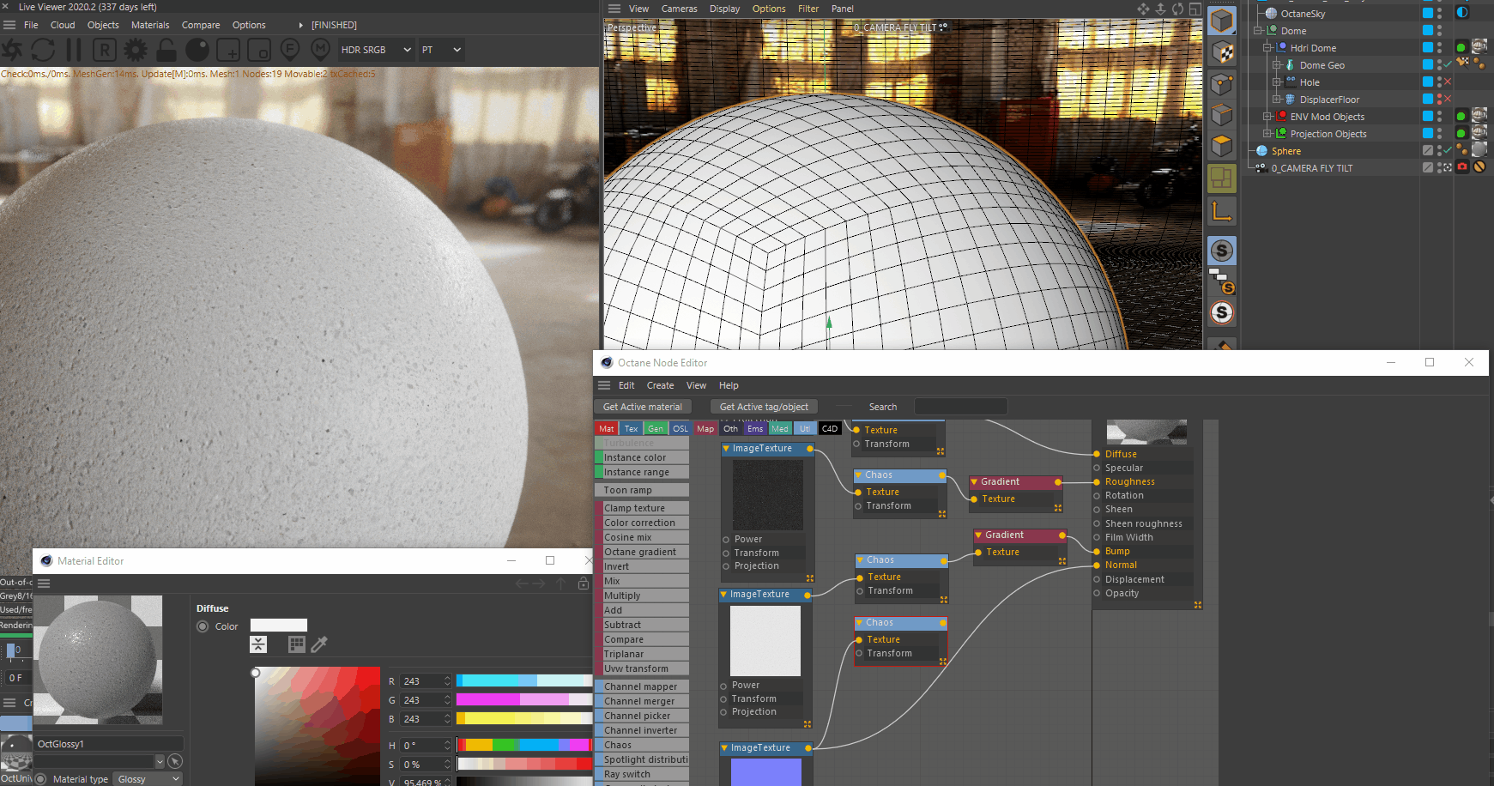Toggle the green check on Dome Geo

tap(1449, 64)
